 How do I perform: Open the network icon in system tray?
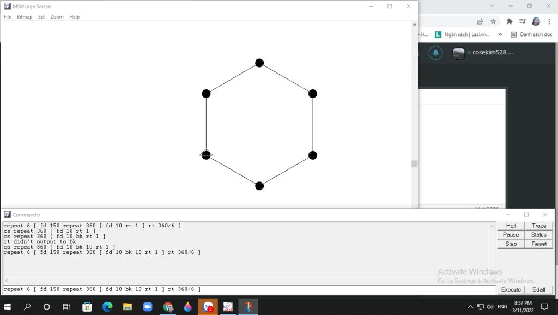coord(481,306)
